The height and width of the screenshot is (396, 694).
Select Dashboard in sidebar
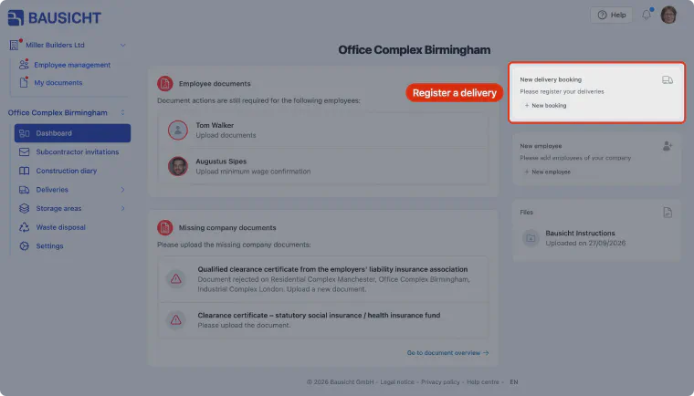72,133
